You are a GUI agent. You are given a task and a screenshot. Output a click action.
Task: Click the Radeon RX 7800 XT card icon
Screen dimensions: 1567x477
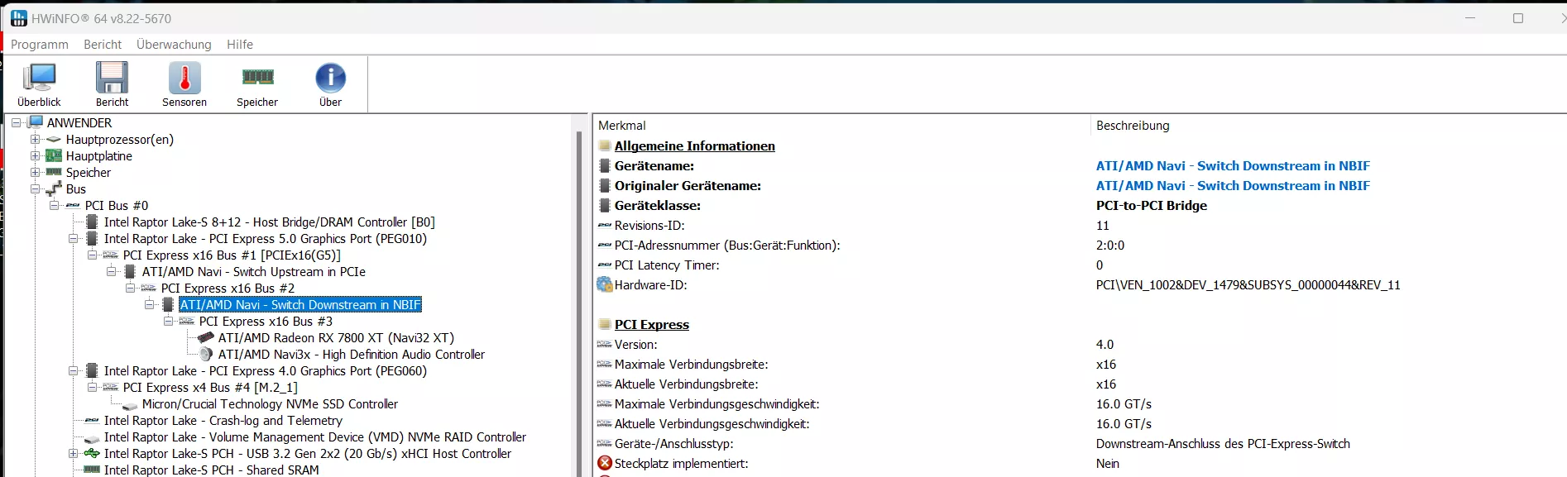tap(206, 337)
